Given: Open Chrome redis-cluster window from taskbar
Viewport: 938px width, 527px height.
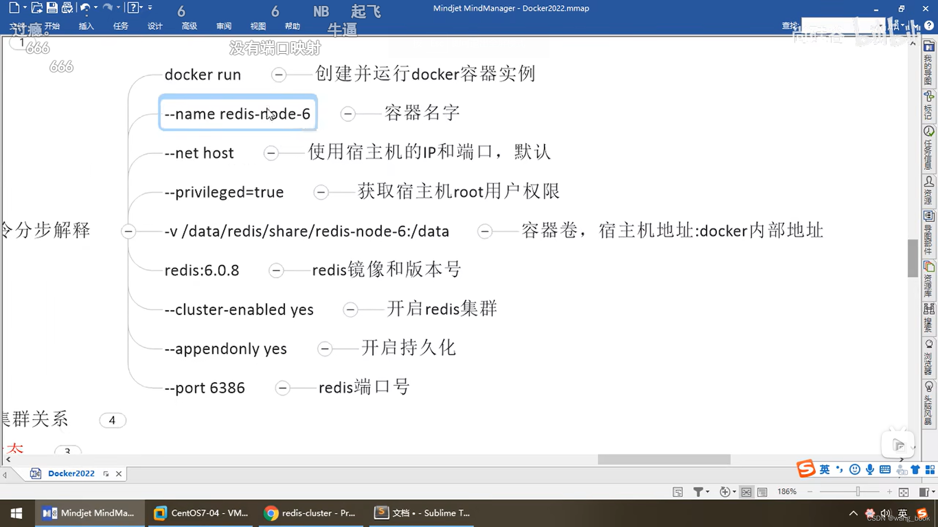Looking at the screenshot, I should pyautogui.click(x=310, y=513).
